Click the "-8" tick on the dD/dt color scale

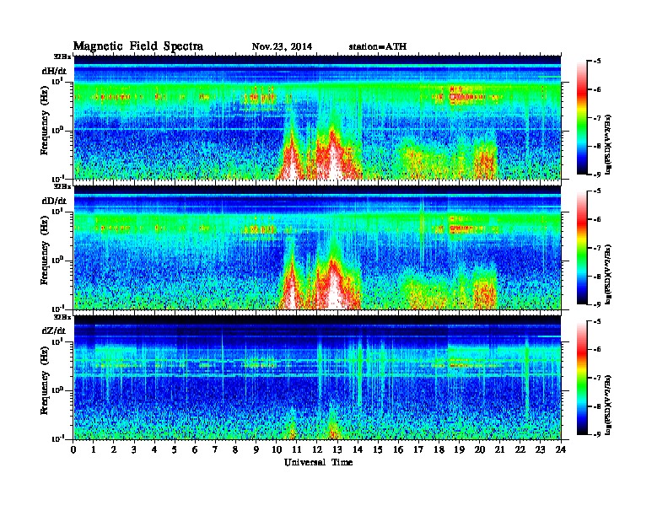coord(596,277)
